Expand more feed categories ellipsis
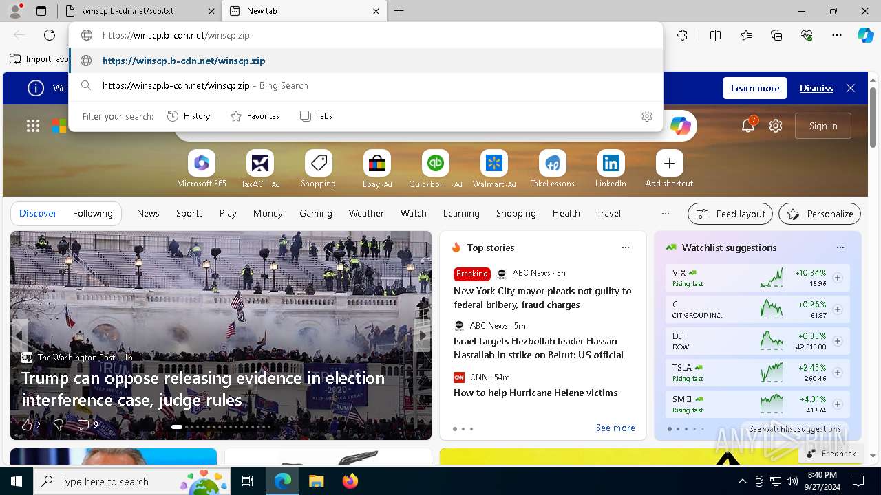Screen dimensions: 881x495 pos(665,214)
